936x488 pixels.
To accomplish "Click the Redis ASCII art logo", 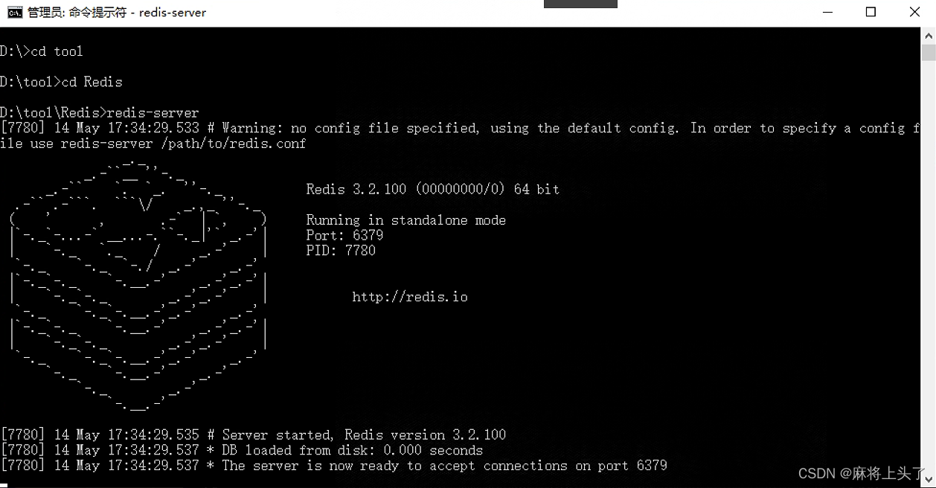I will click(x=138, y=285).
